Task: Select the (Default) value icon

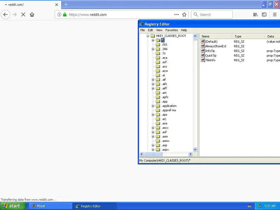Action: point(203,42)
